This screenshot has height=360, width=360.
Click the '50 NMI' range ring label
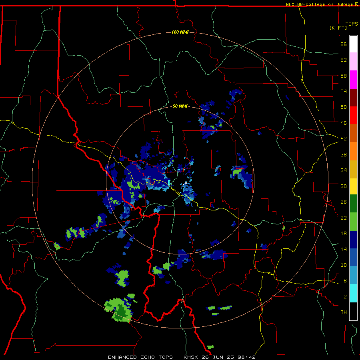point(180,106)
